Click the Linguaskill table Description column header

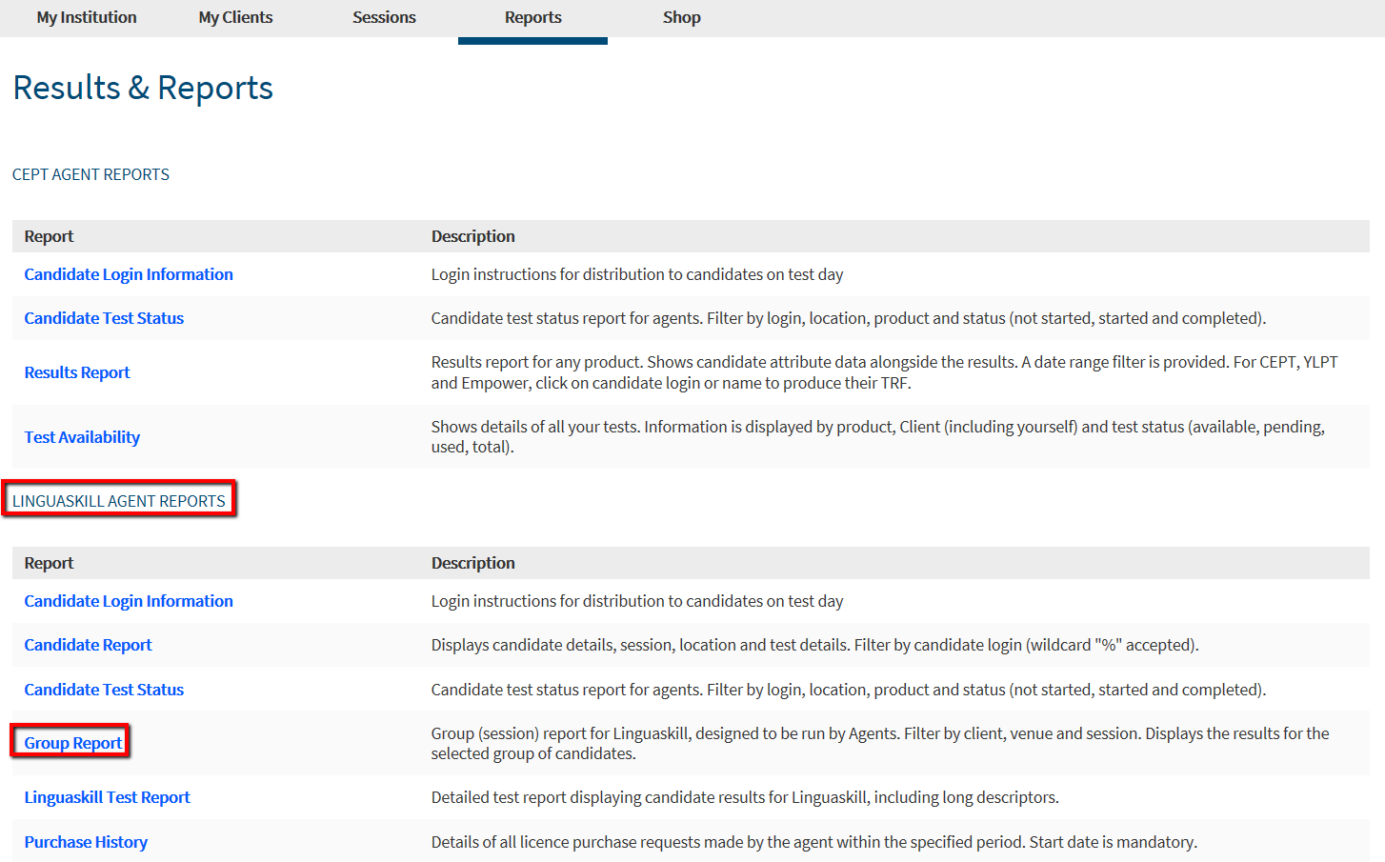coord(472,563)
